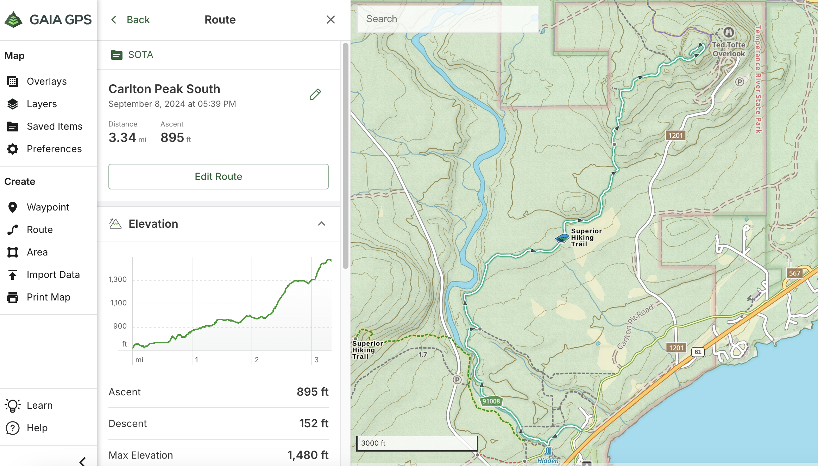The image size is (818, 466).
Task: Click the Carlton Peak South route title
Action: pos(164,89)
